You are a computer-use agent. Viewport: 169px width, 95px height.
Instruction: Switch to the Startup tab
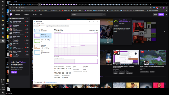tap(54, 26)
